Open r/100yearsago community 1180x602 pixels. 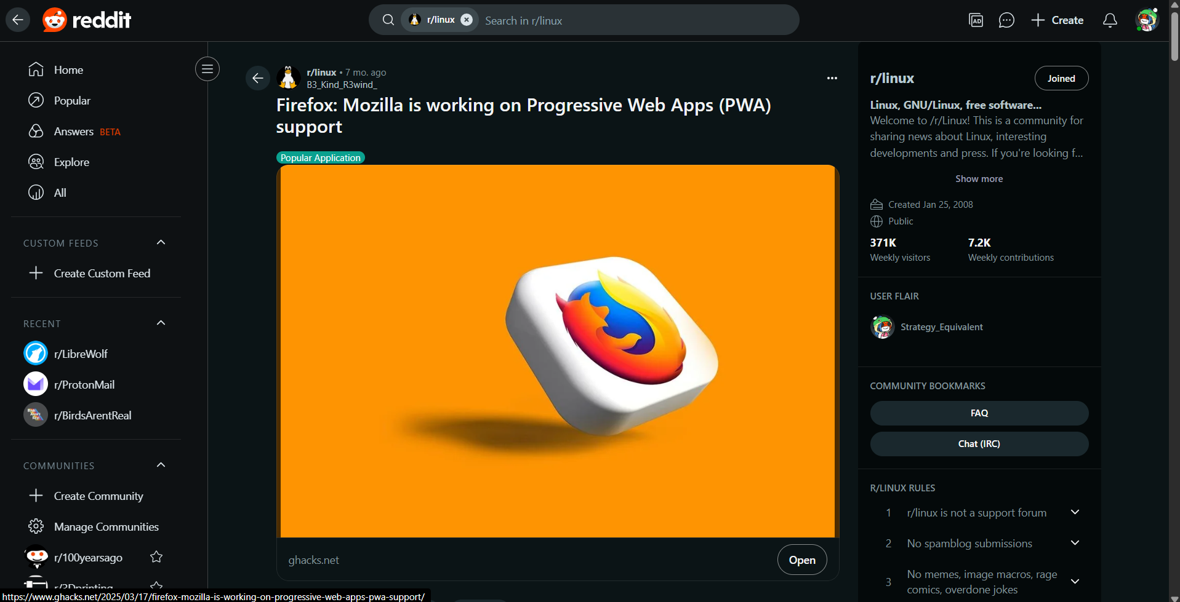tap(88, 558)
